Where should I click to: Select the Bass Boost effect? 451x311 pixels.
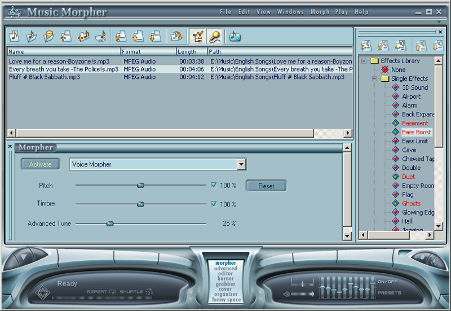(x=416, y=132)
